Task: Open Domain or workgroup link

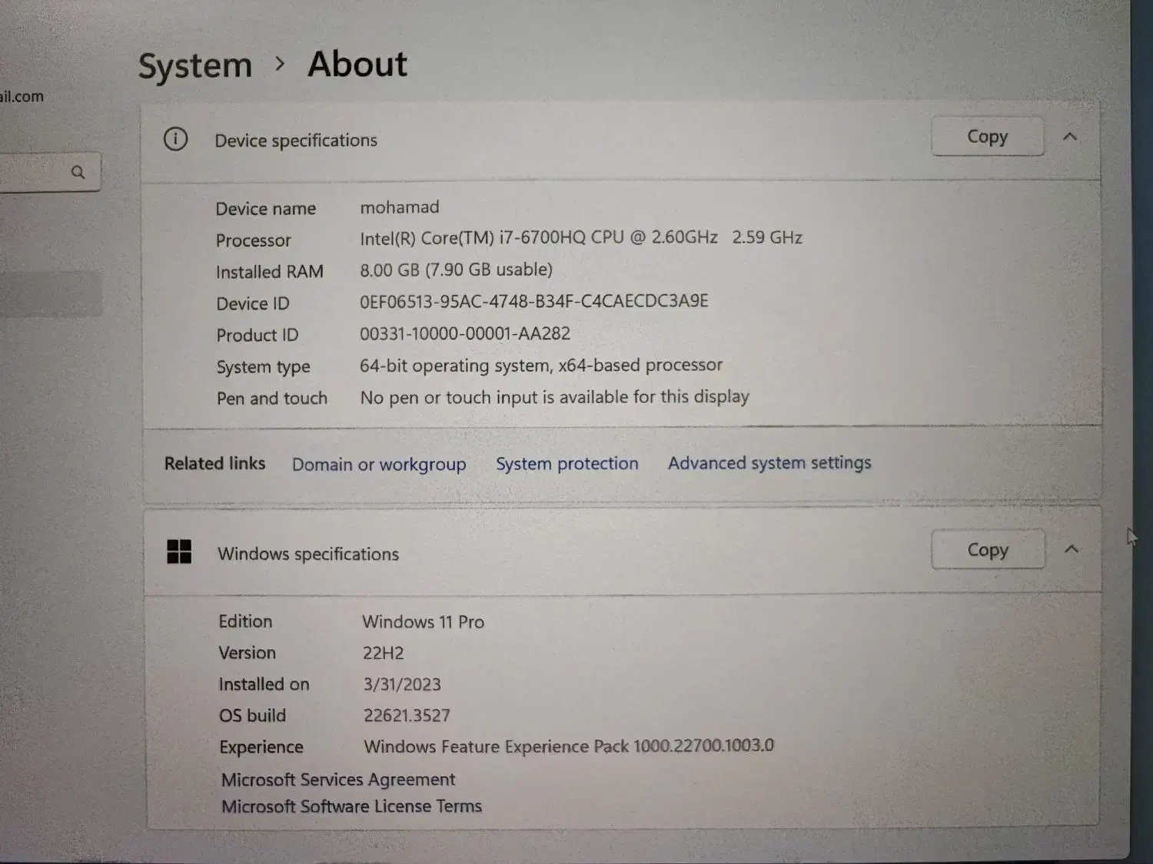Action: [379, 465]
